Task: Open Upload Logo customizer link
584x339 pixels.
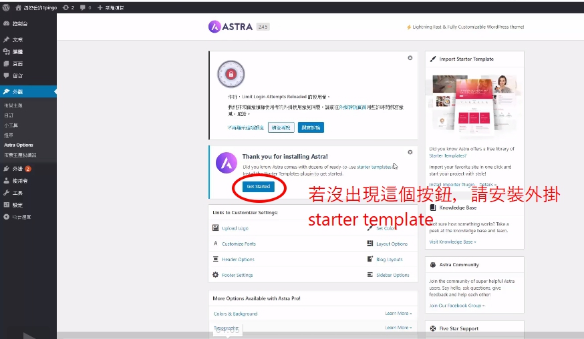Action: coord(235,228)
